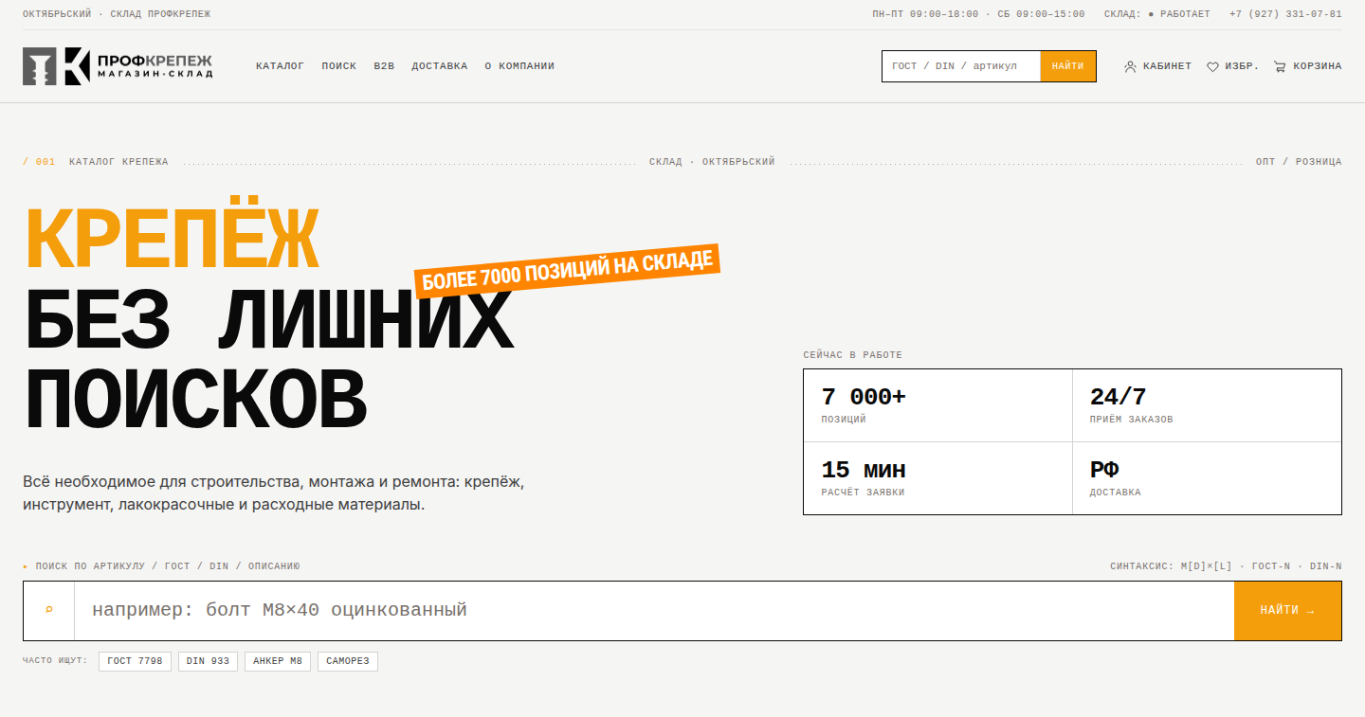Viewport: 1365px width, 717px height.
Task: Click the 15 мин расчёт заявки stat
Action: (x=937, y=478)
